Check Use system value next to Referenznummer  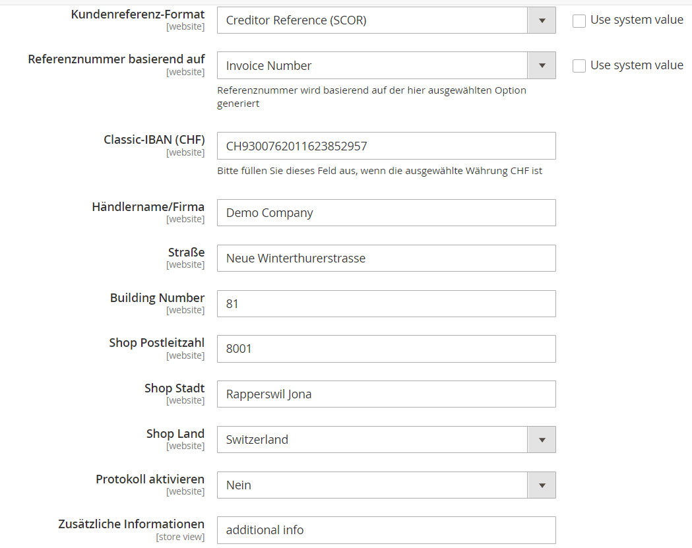[x=579, y=66]
